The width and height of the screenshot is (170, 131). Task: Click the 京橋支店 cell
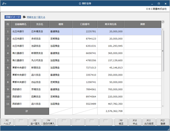coord(40,90)
